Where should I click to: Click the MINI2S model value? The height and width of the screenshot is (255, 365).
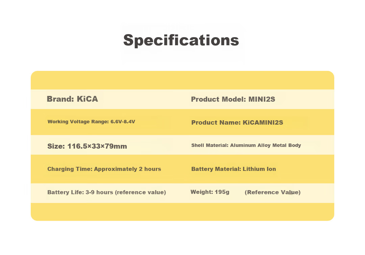click(262, 99)
